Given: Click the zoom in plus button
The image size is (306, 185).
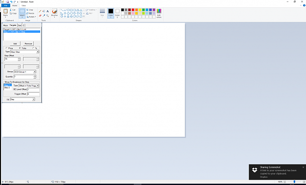Looking at the screenshot, I should pos(304,182).
